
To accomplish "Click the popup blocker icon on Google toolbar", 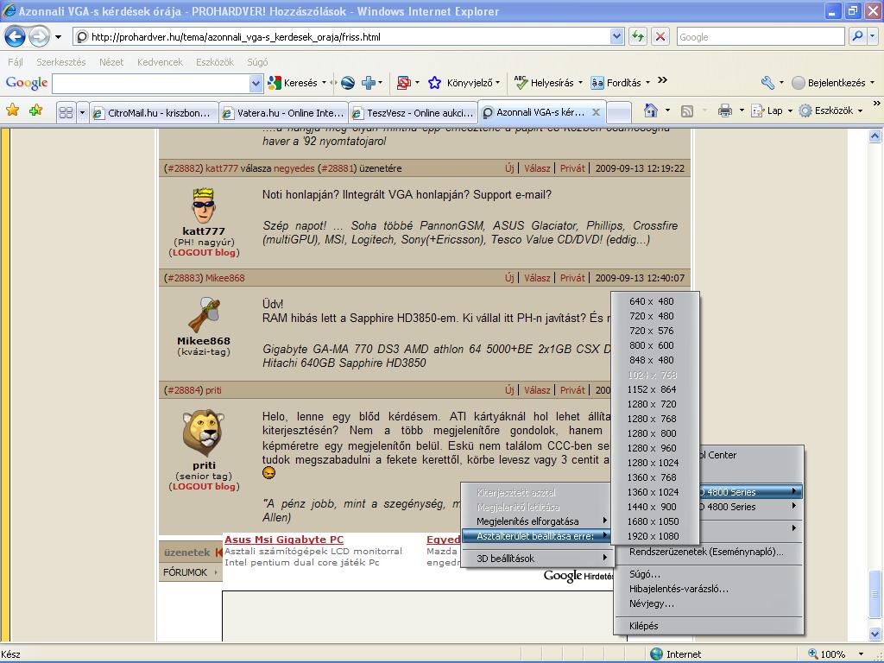I will [404, 83].
